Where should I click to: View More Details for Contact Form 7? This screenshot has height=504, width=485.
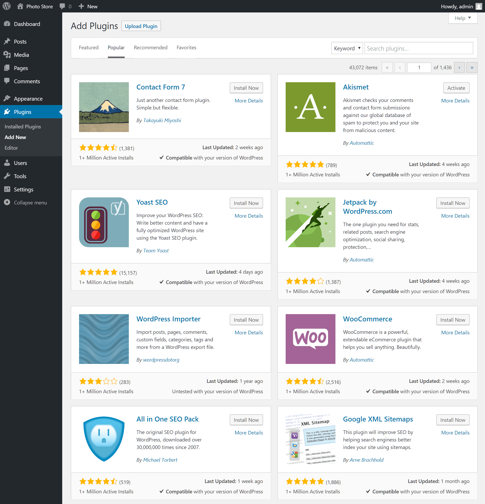(249, 101)
